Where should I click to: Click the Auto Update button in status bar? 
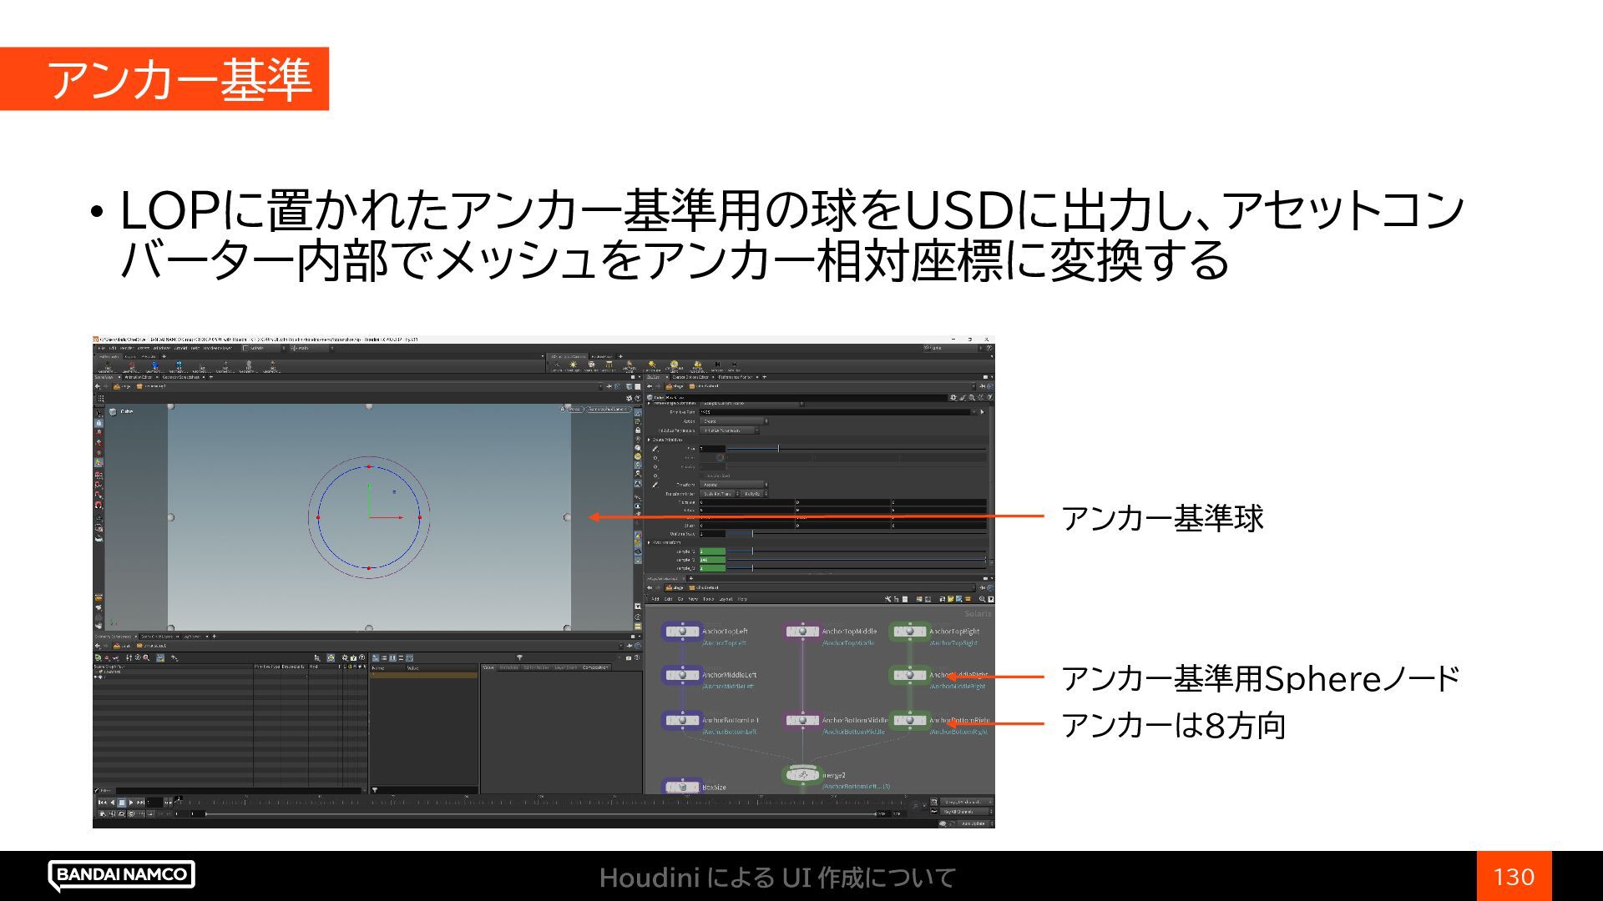(x=973, y=823)
